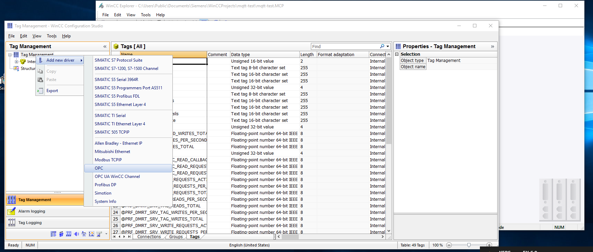Collapse the Tag Management navigation pane chevron
The width and height of the screenshot is (593, 252).
click(105, 46)
